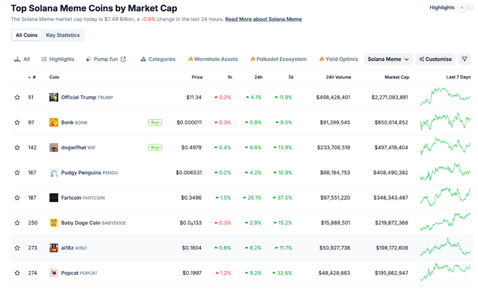Click the Baby Doge Coin logo
This screenshot has width=478, height=295.
click(x=54, y=223)
